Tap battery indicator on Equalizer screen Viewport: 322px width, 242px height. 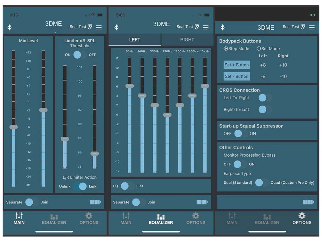tap(202, 202)
